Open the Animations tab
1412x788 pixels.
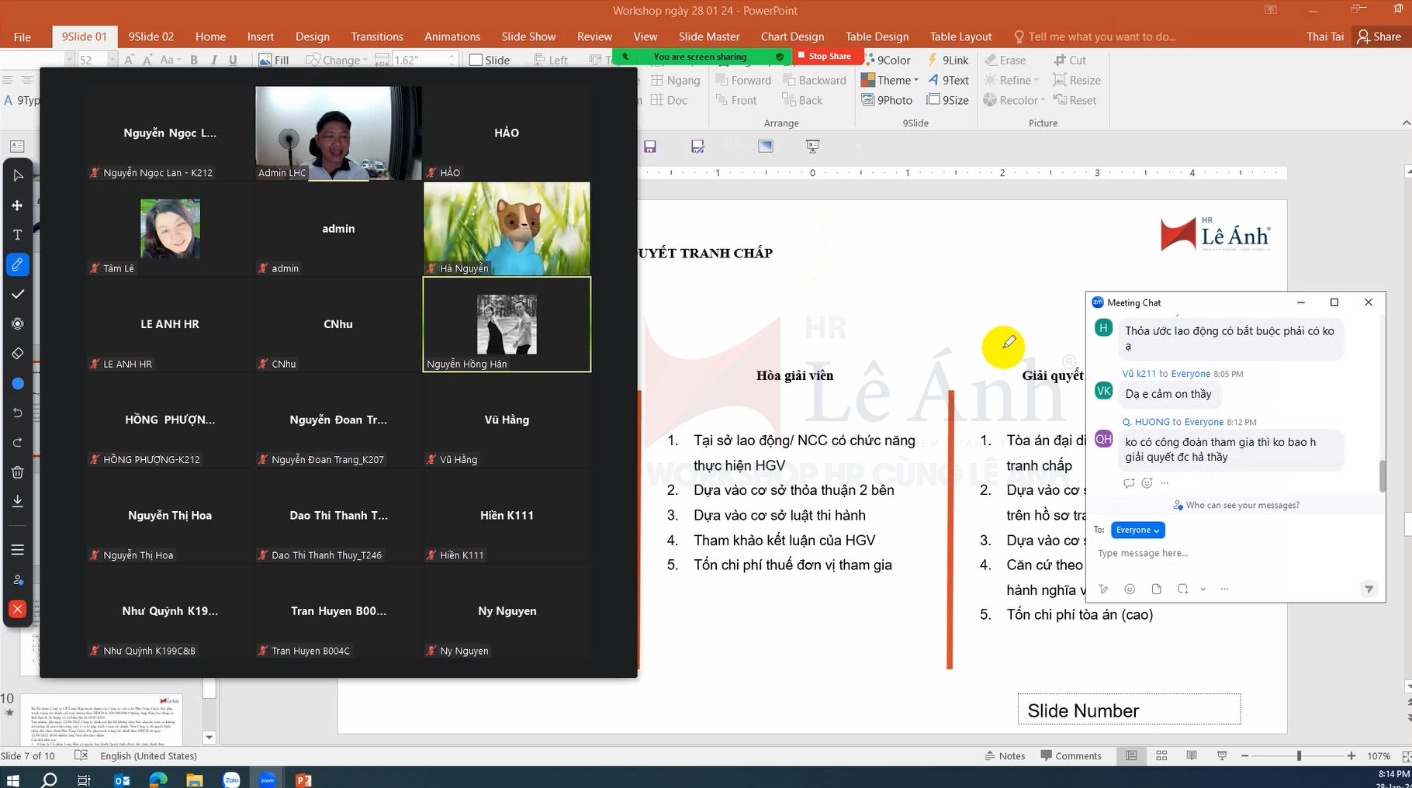tap(452, 36)
